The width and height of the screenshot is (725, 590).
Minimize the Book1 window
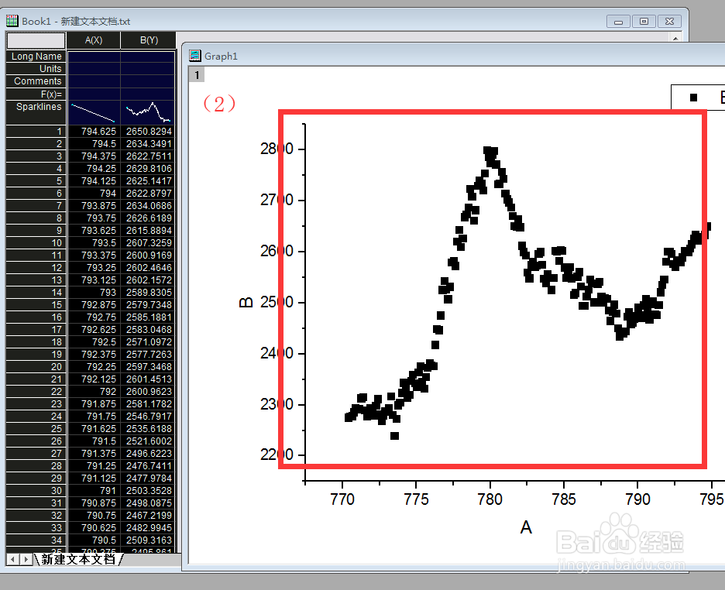[618, 21]
